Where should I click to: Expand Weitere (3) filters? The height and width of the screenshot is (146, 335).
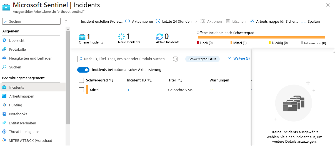pos(239,58)
